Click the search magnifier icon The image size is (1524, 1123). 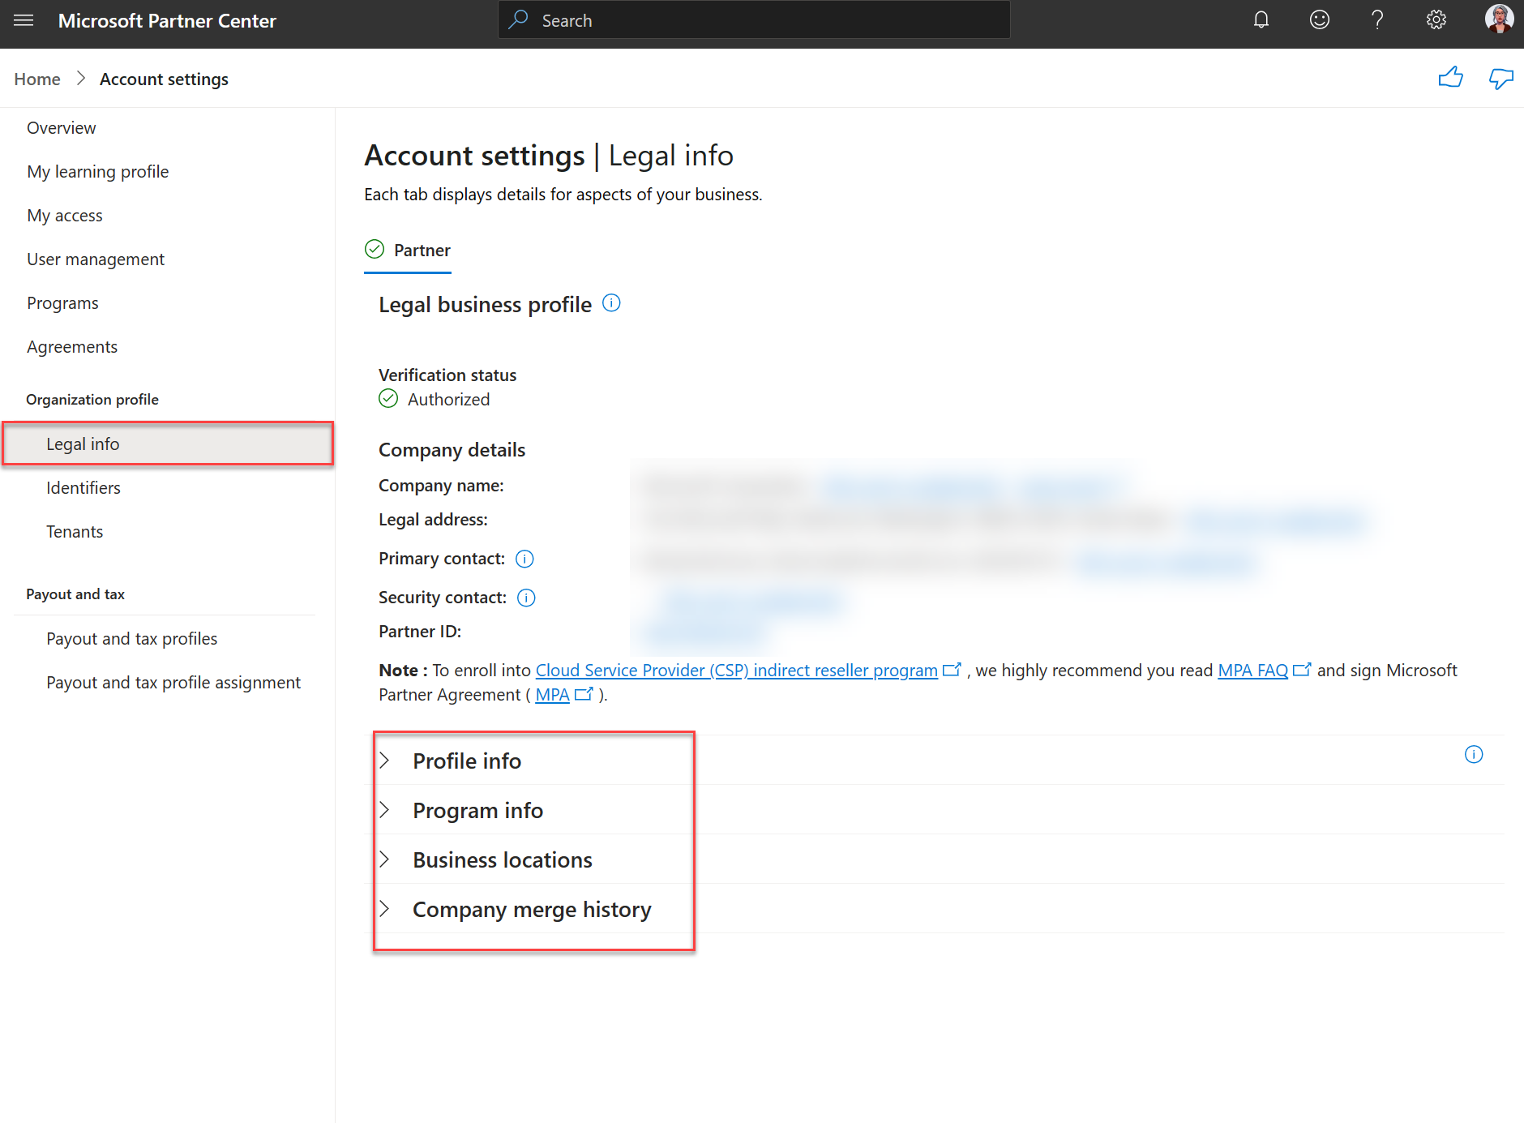(x=519, y=19)
